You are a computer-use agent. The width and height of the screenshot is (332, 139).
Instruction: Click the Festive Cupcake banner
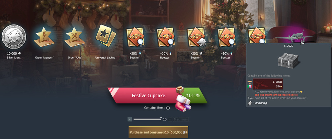tap(148, 96)
